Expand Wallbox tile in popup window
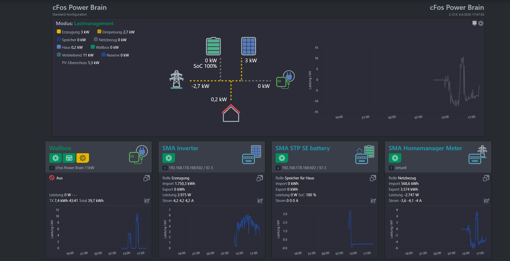This screenshot has height=261, width=510. pos(147,178)
